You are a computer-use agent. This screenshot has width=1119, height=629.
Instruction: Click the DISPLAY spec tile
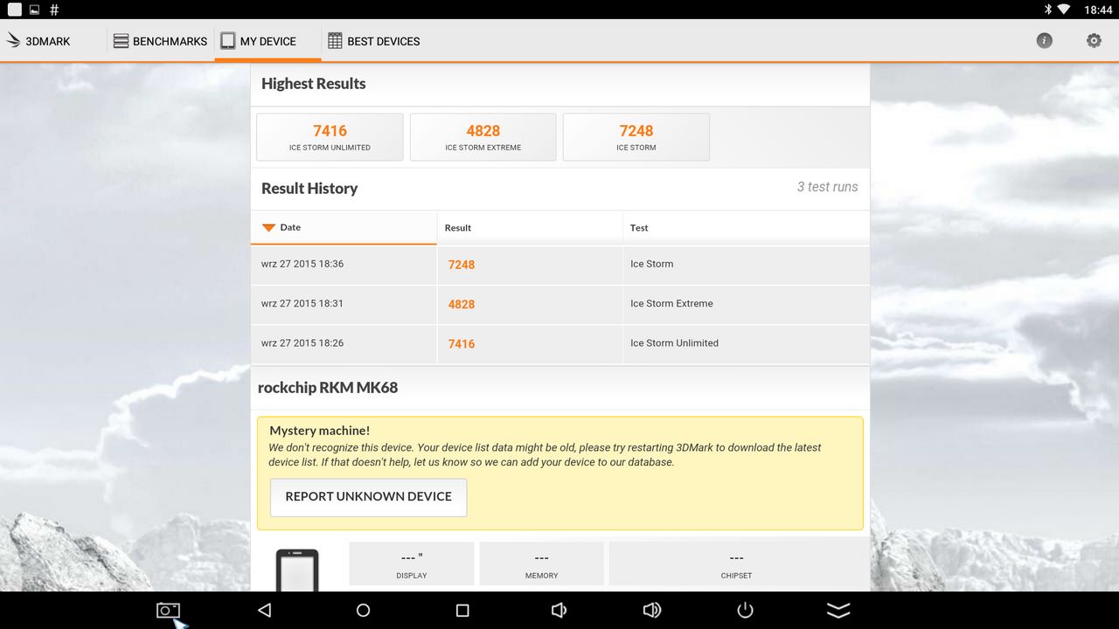click(x=412, y=563)
